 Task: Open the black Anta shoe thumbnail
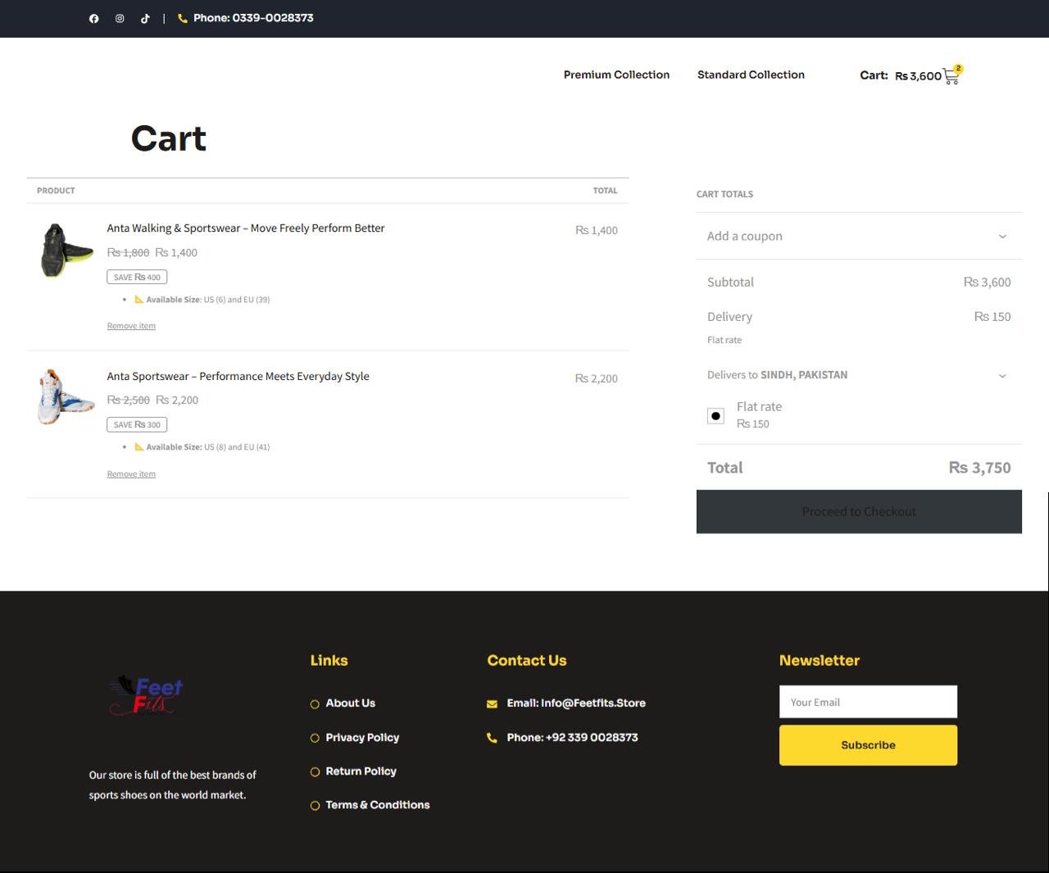(66, 251)
